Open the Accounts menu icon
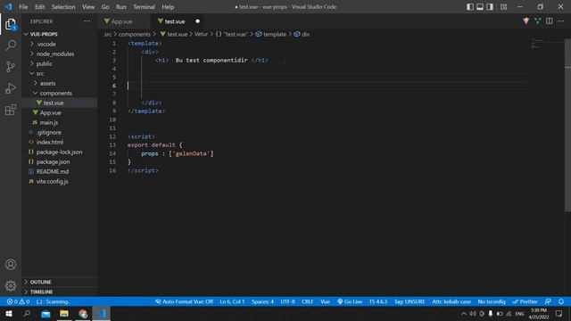This screenshot has height=321, width=571. pos(11,265)
